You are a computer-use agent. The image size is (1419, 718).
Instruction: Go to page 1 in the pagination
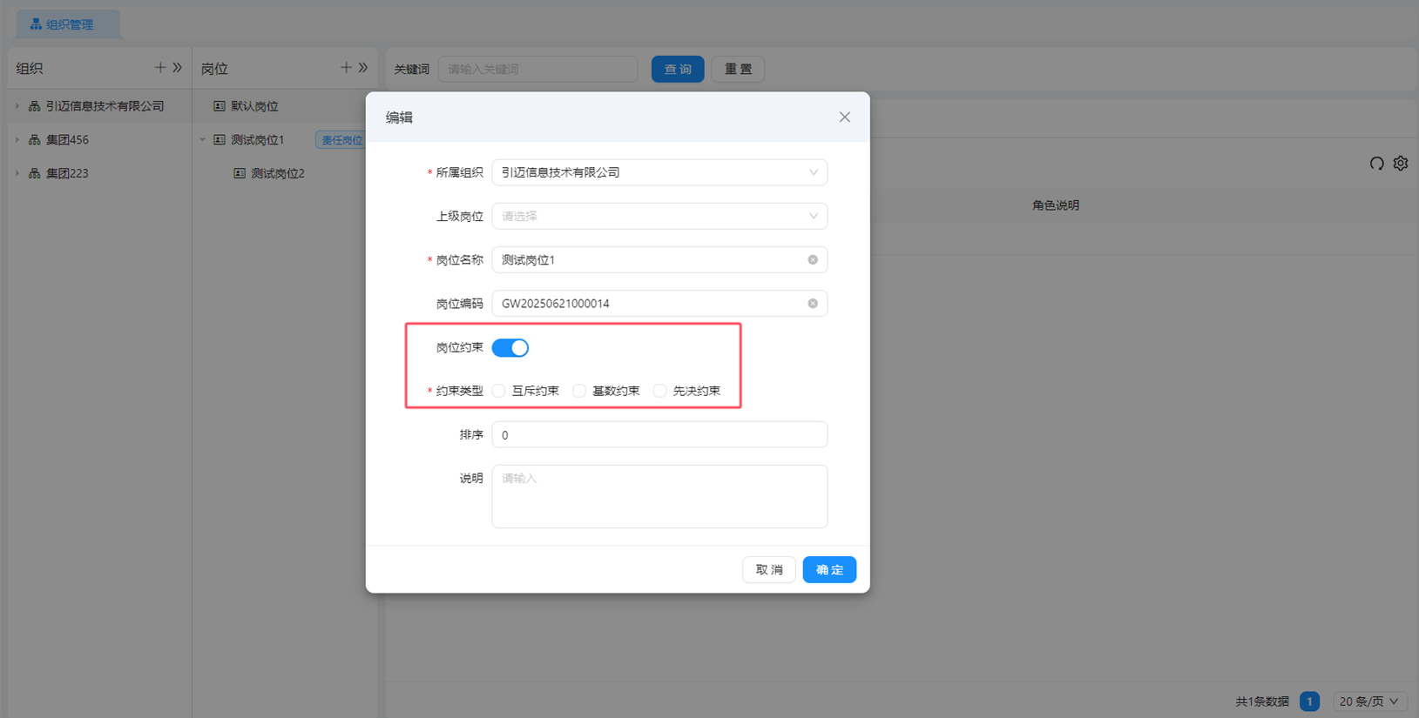click(x=1309, y=701)
